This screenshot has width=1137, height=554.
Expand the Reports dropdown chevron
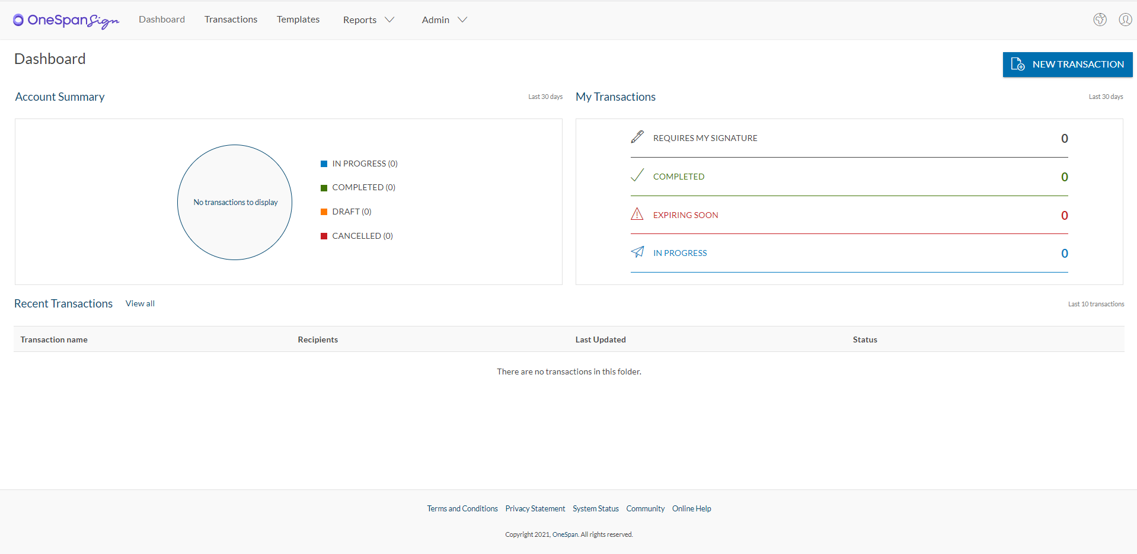click(x=389, y=20)
